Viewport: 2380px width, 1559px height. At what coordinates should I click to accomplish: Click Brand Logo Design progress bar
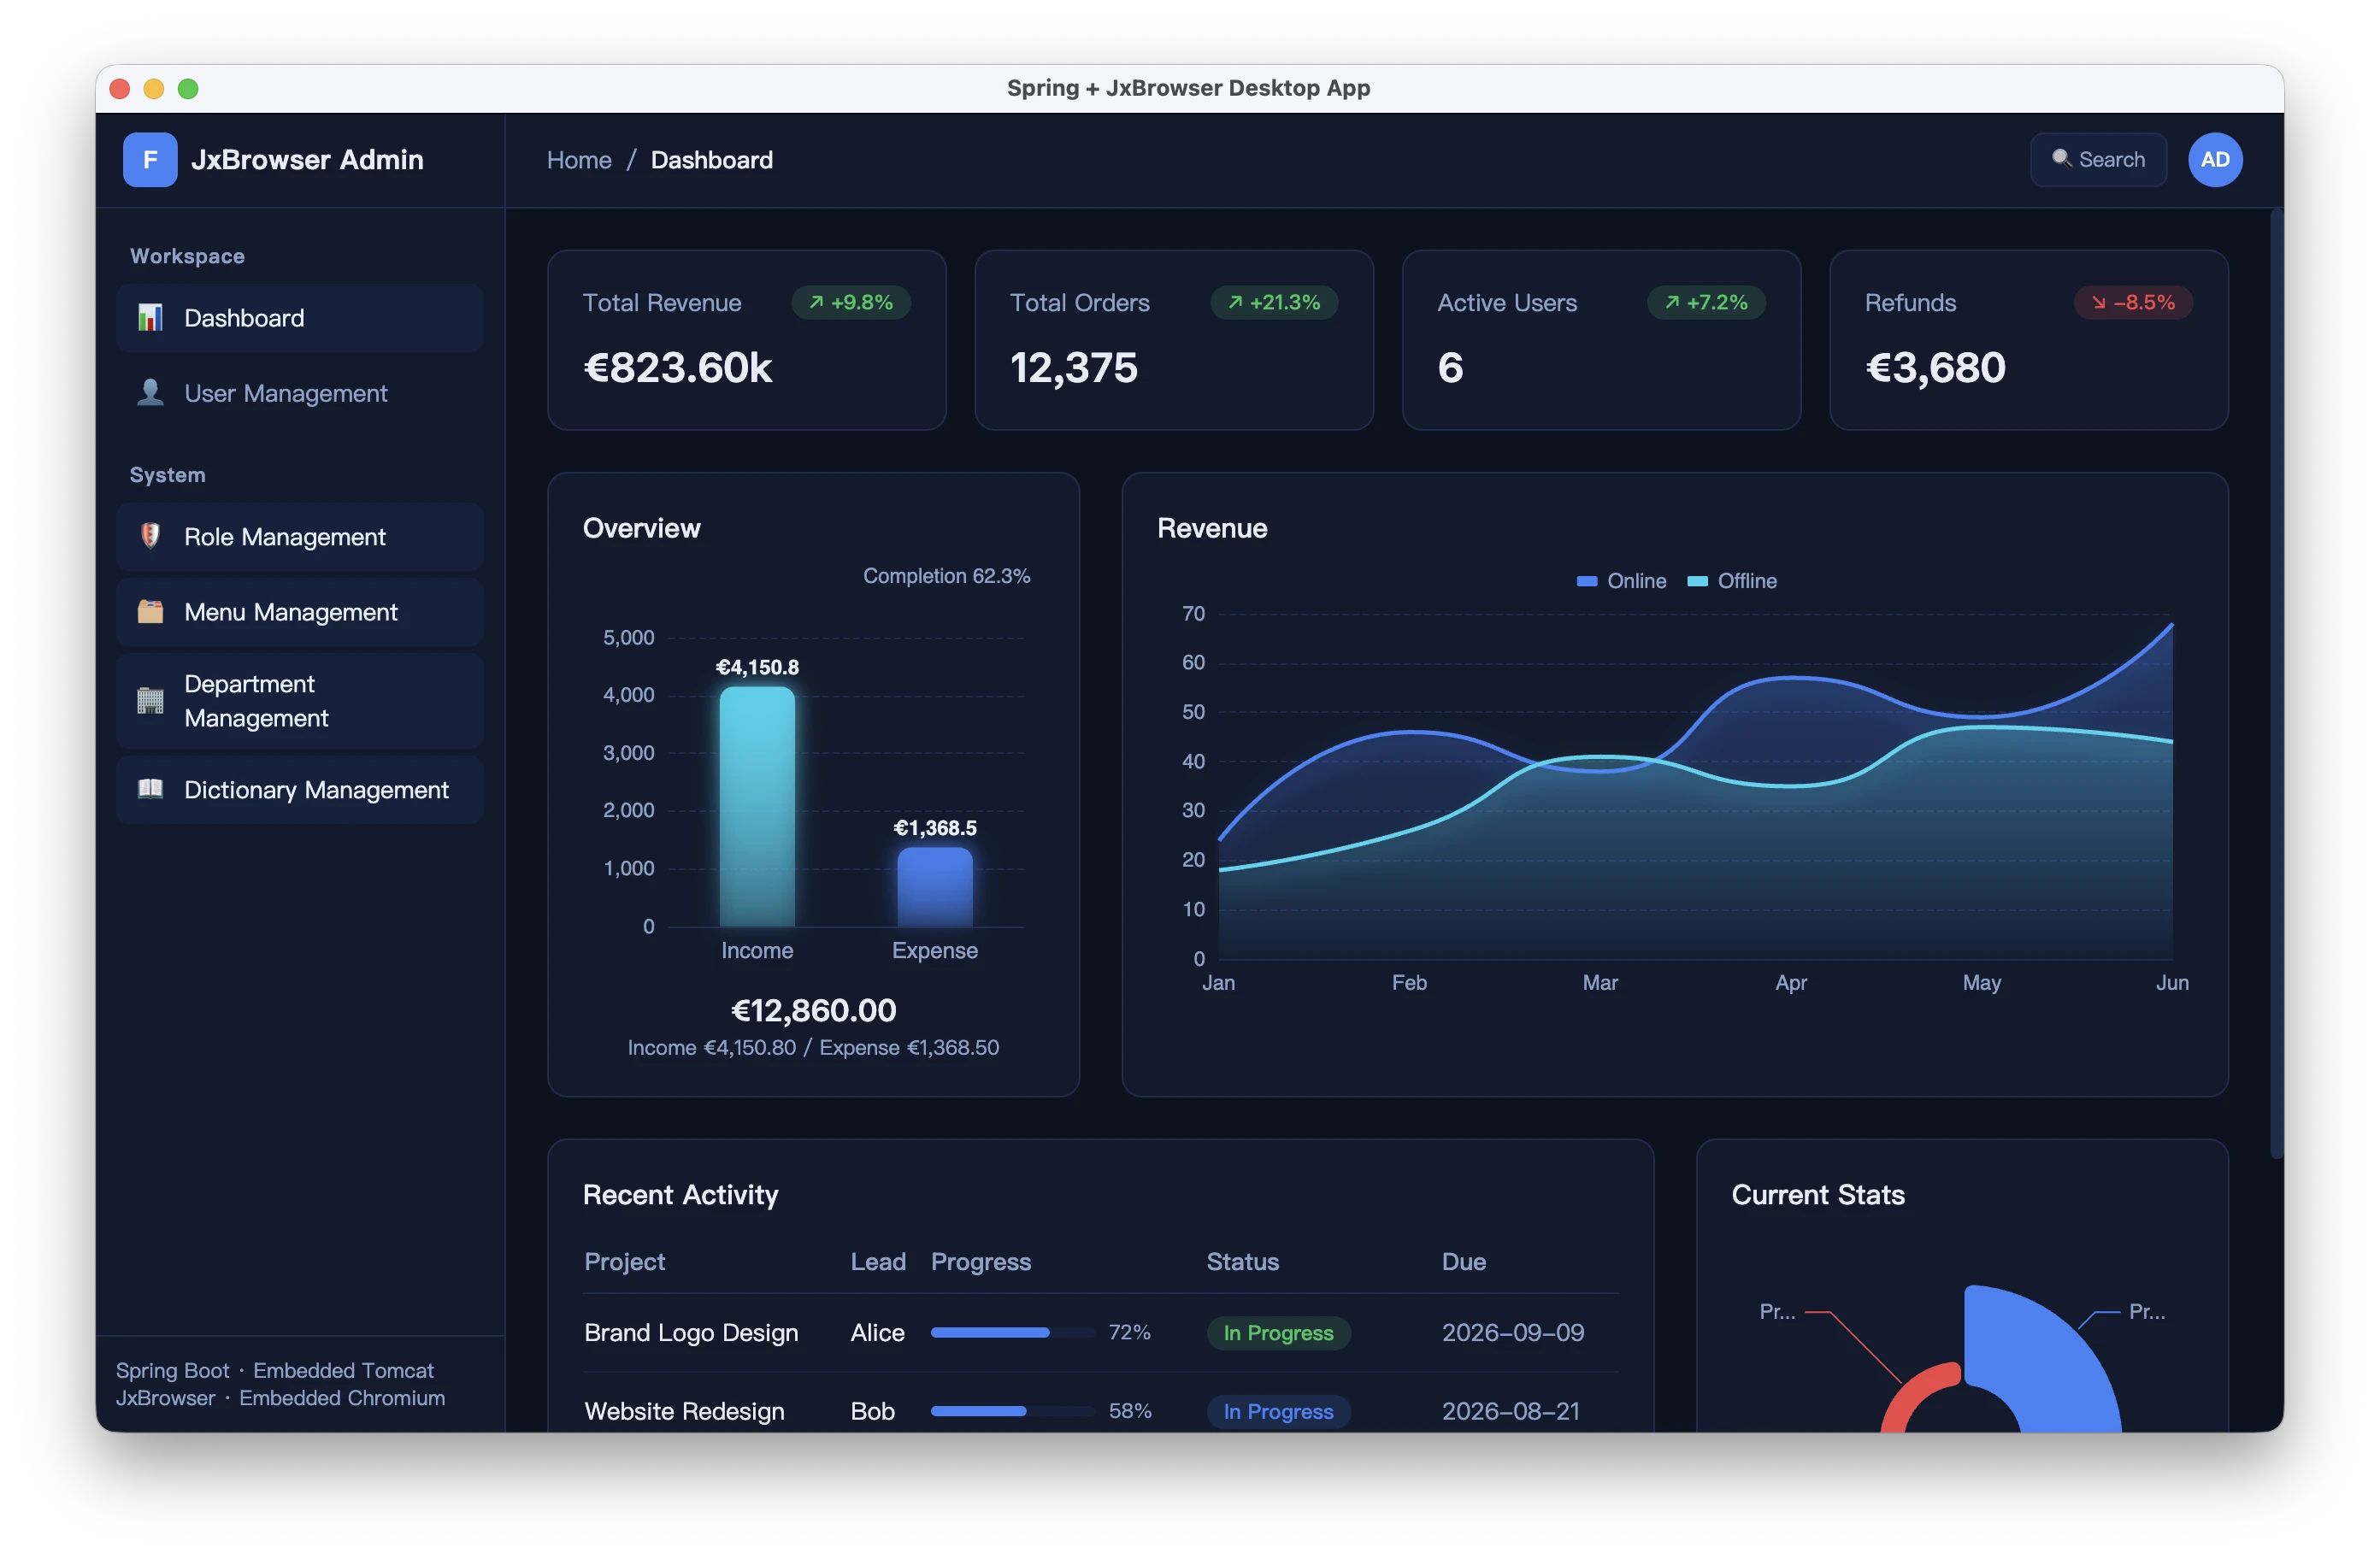(x=1012, y=1332)
